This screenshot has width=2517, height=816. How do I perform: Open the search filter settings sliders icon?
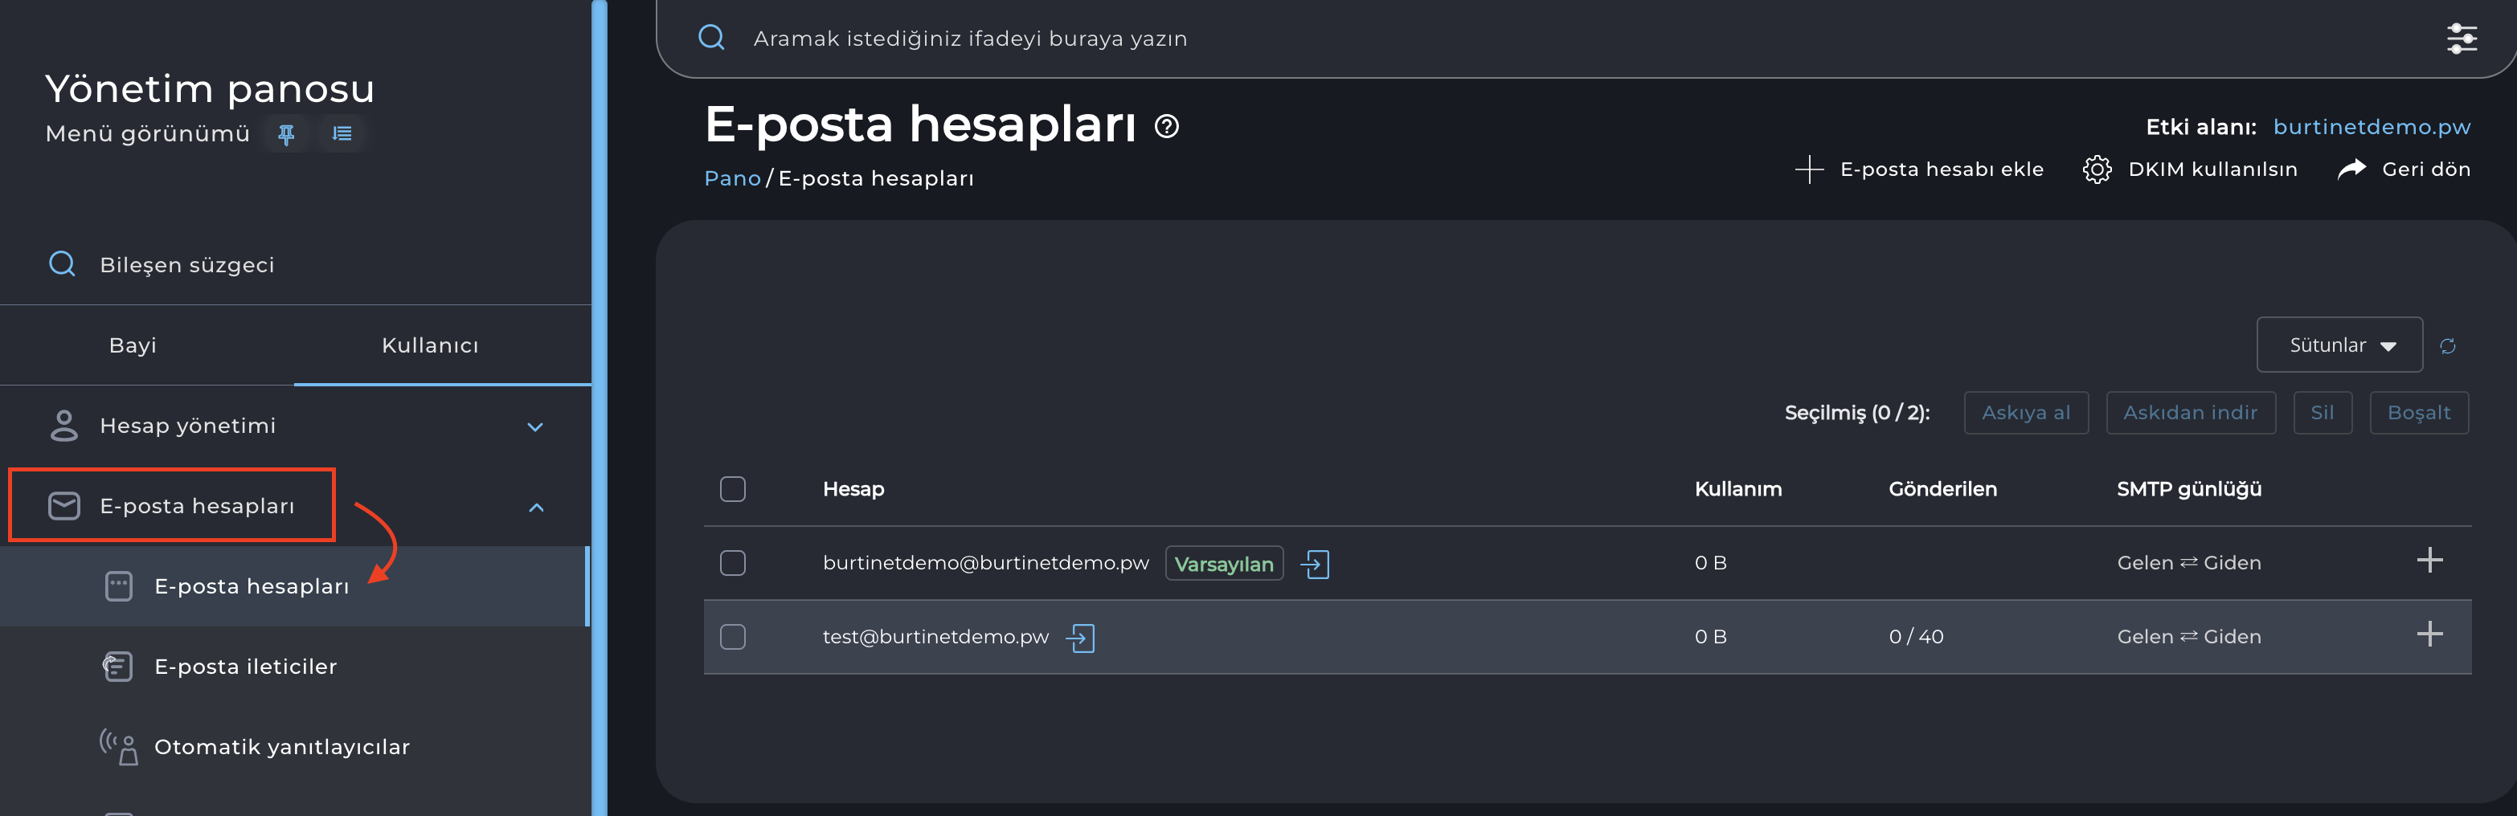tap(2460, 39)
